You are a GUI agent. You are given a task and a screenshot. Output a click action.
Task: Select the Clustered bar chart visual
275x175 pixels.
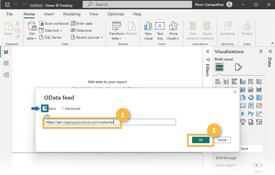pos(234,81)
